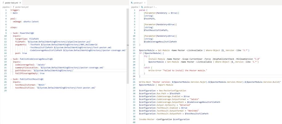Click the 'summaryFileLocation' line

coord(60,68)
